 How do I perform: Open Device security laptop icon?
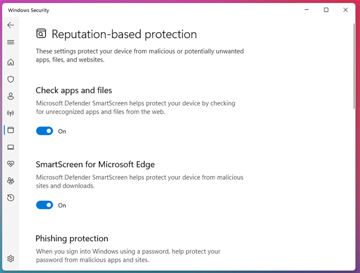point(11,147)
